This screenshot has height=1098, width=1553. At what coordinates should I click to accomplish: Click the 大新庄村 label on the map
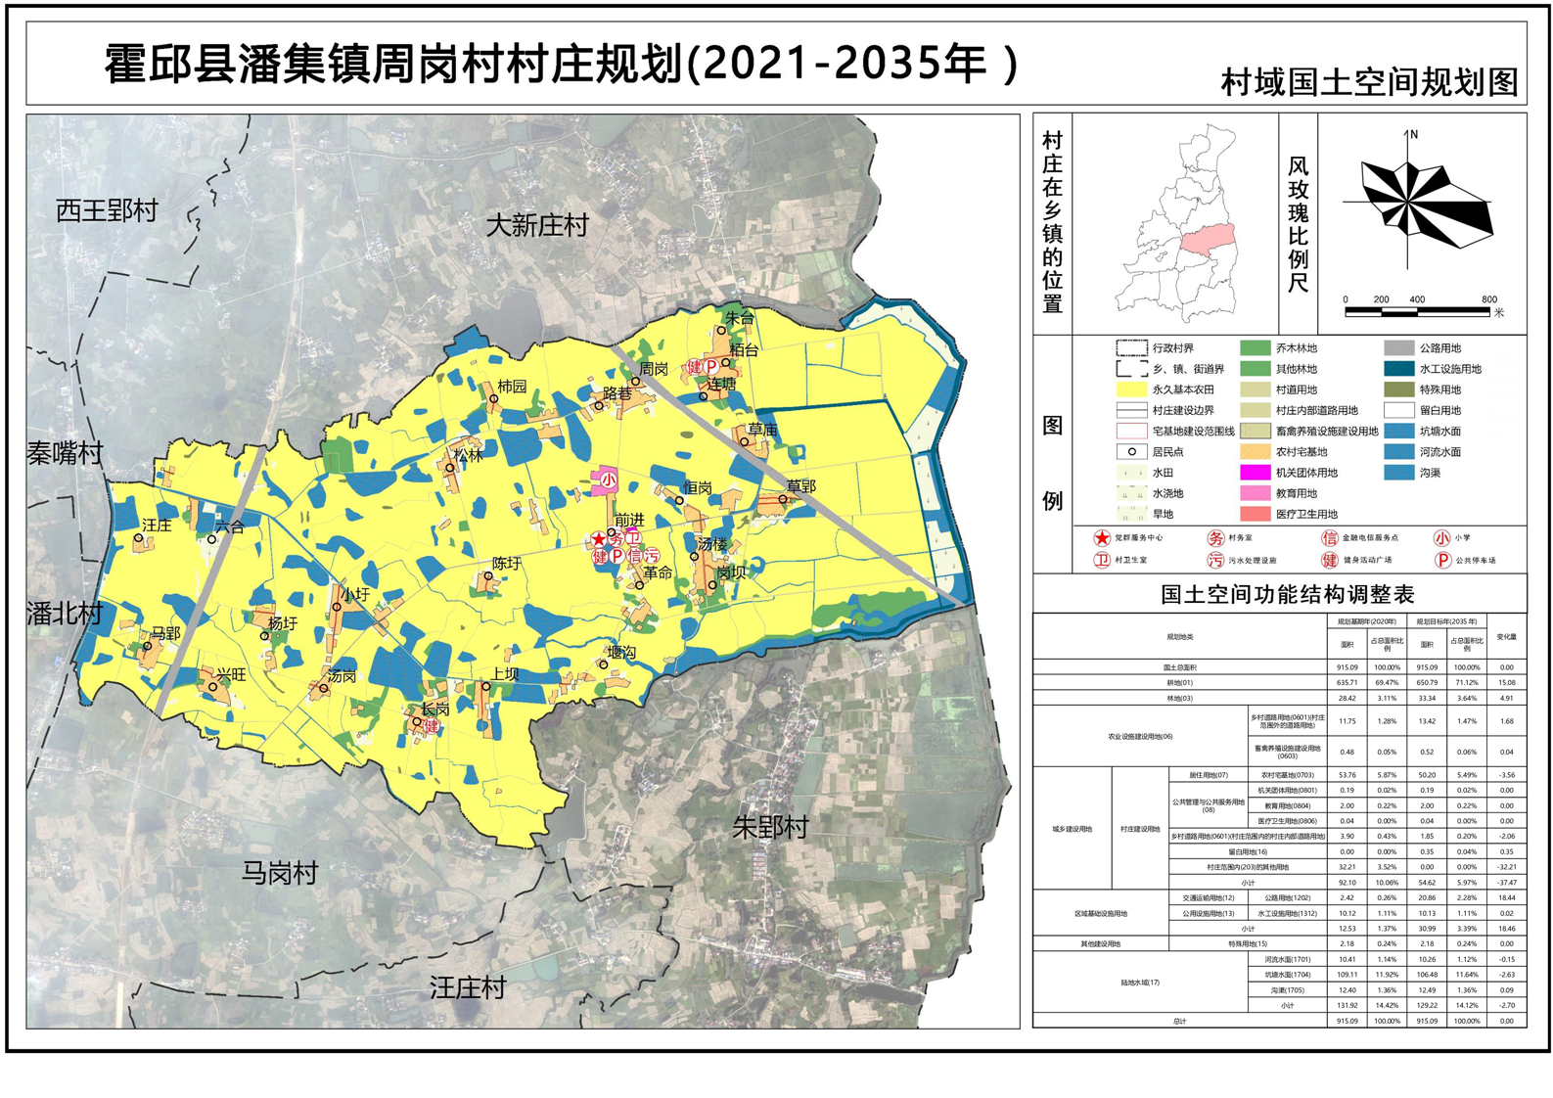537,226
